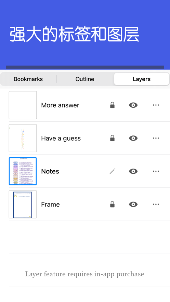This screenshot has height=302, width=170.
Task: Select the Have a guess layer thumbnail
Action: (x=23, y=138)
